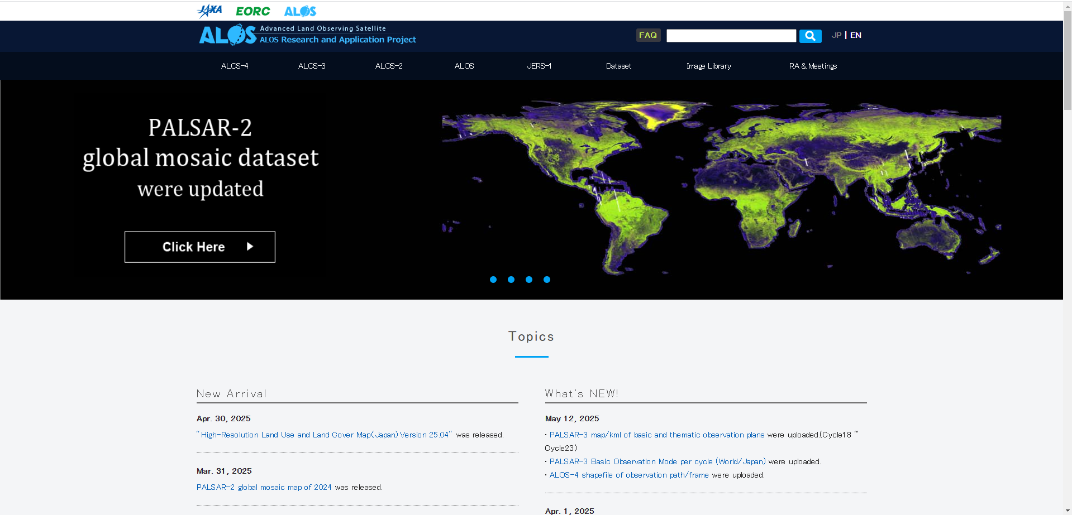Open the ALOS menu item

(464, 66)
